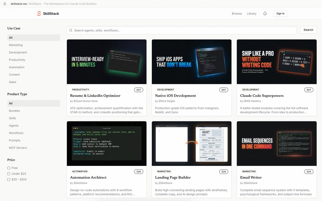Open the Email Writer title
This screenshot has height=201, width=322.
tap(251, 177)
